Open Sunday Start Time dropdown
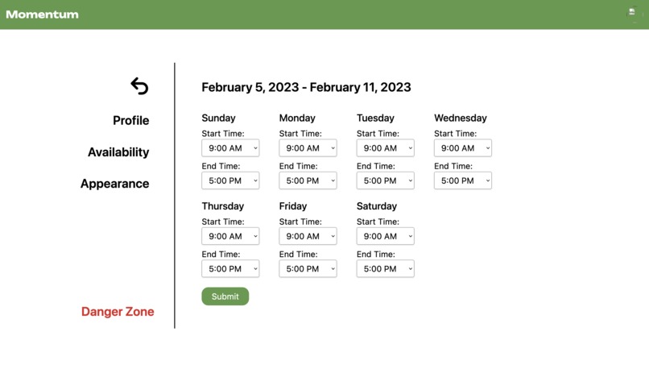Screen dimensions: 649x365 230,148
